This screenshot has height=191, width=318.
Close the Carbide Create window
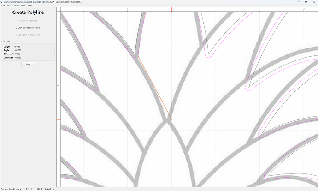pyautogui.click(x=314, y=2)
